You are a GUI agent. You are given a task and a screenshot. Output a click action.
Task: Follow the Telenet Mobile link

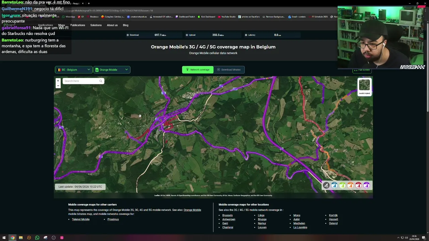click(x=80, y=219)
